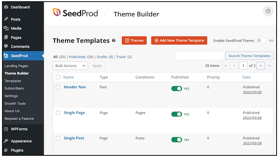Screen dimensions: 279x157
Task: Toggle Published switch for Header Nav
Action: [177, 89]
